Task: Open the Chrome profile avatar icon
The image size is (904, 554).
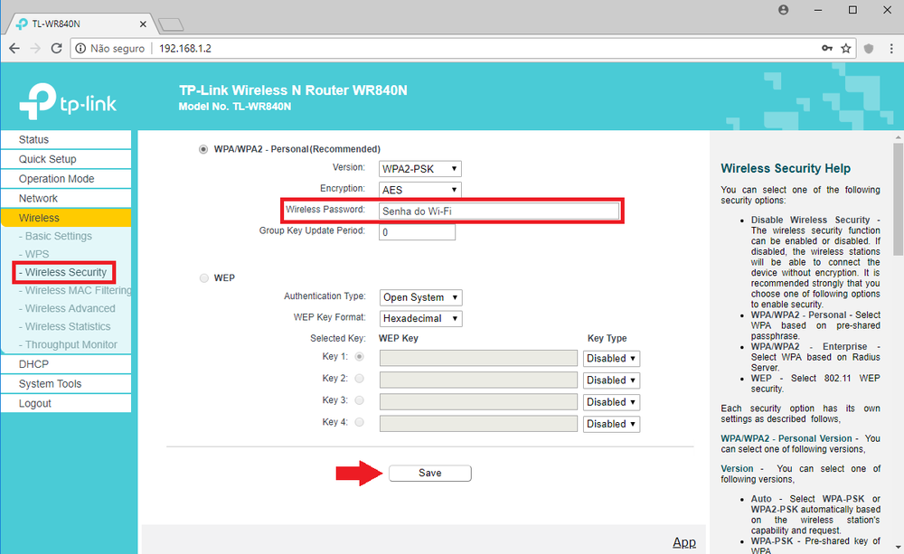Action: 783,10
